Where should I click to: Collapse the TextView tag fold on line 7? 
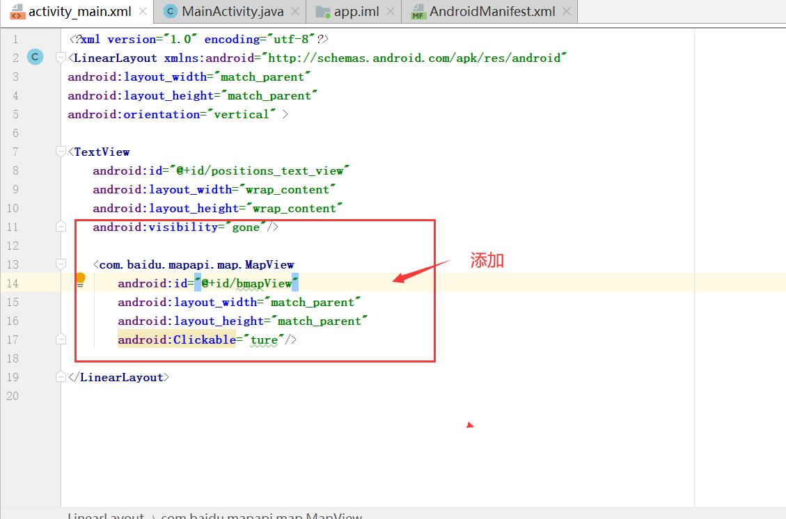click(x=61, y=151)
